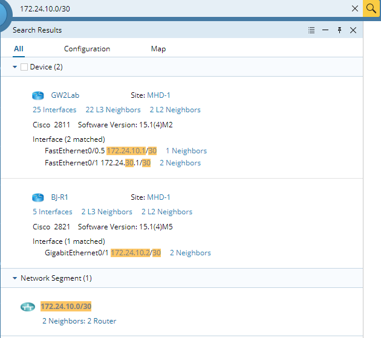
Task: Open 2 Neighbors link for FastEthernet0/1
Action: (180, 163)
